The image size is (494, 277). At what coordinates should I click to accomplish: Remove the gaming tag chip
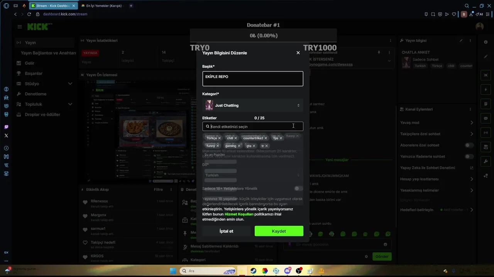coord(239,146)
